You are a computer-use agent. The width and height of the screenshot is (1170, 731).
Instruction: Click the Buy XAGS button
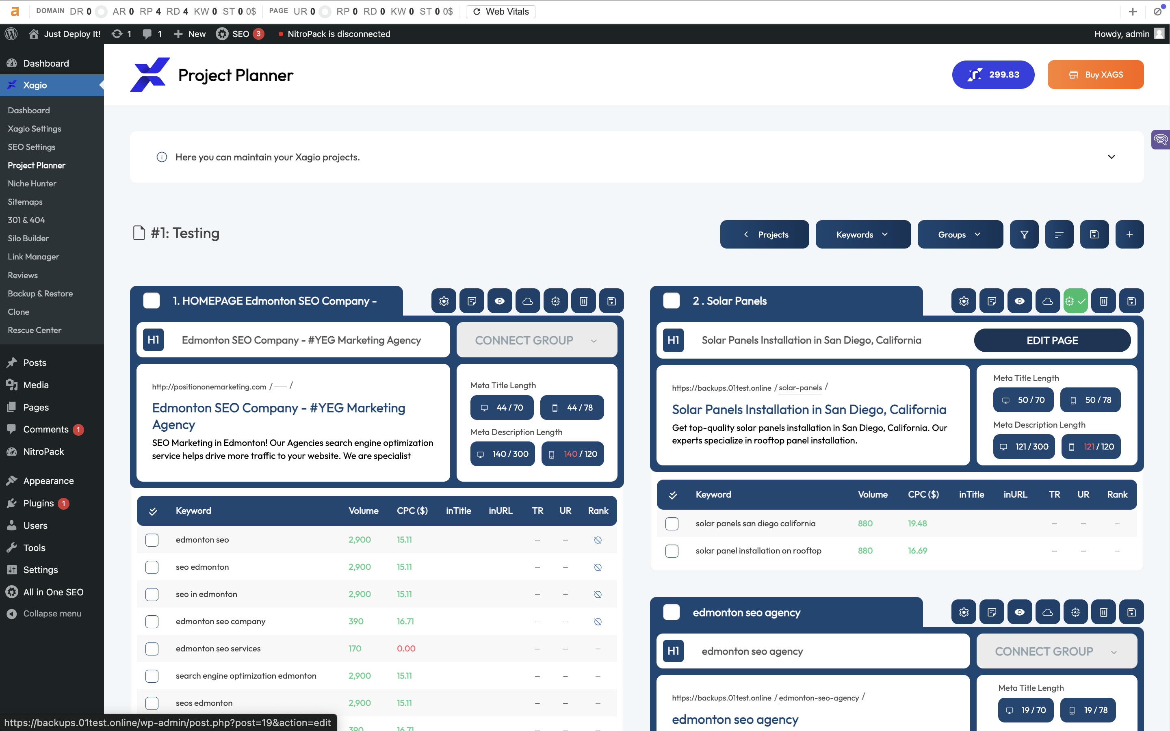coord(1096,74)
